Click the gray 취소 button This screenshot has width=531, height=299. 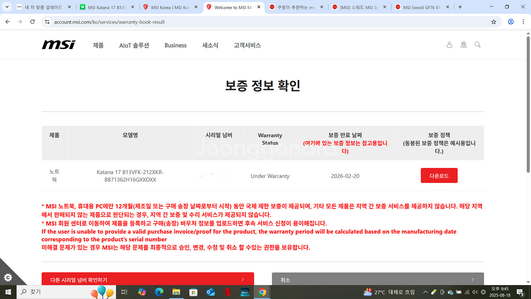378,279
